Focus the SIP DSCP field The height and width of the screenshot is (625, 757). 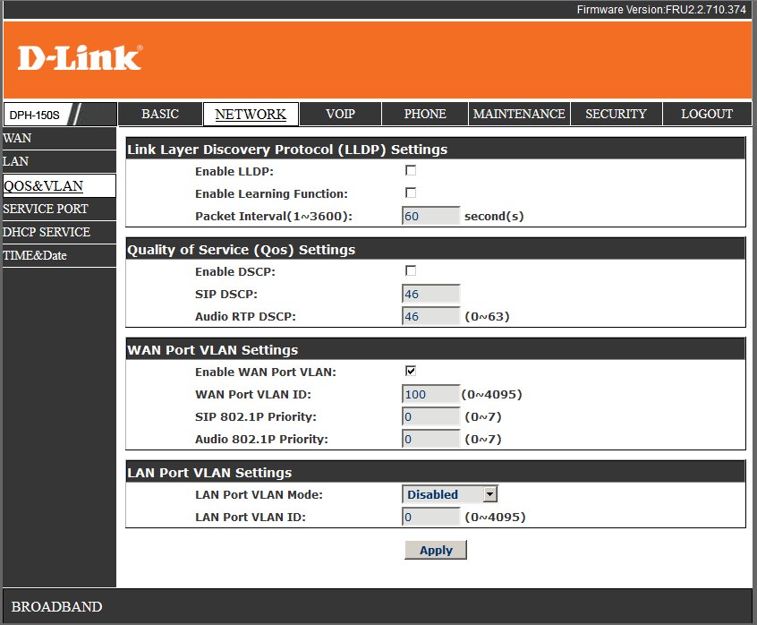tap(430, 294)
